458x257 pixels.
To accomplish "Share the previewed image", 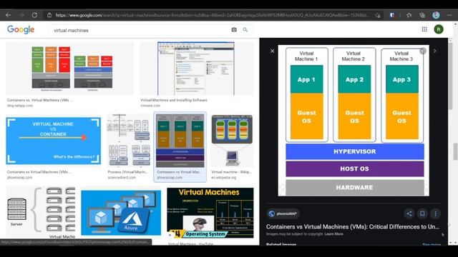I will [409, 213].
